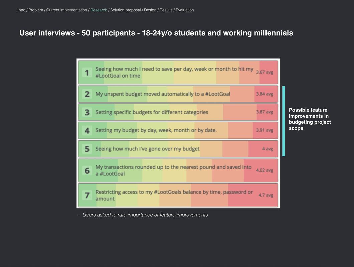Image resolution: width=354 pixels, height=267 pixels.
Task: Click the 3.87 avg value
Action: point(264,112)
